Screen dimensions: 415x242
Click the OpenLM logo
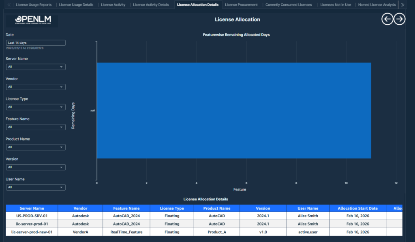32,21
